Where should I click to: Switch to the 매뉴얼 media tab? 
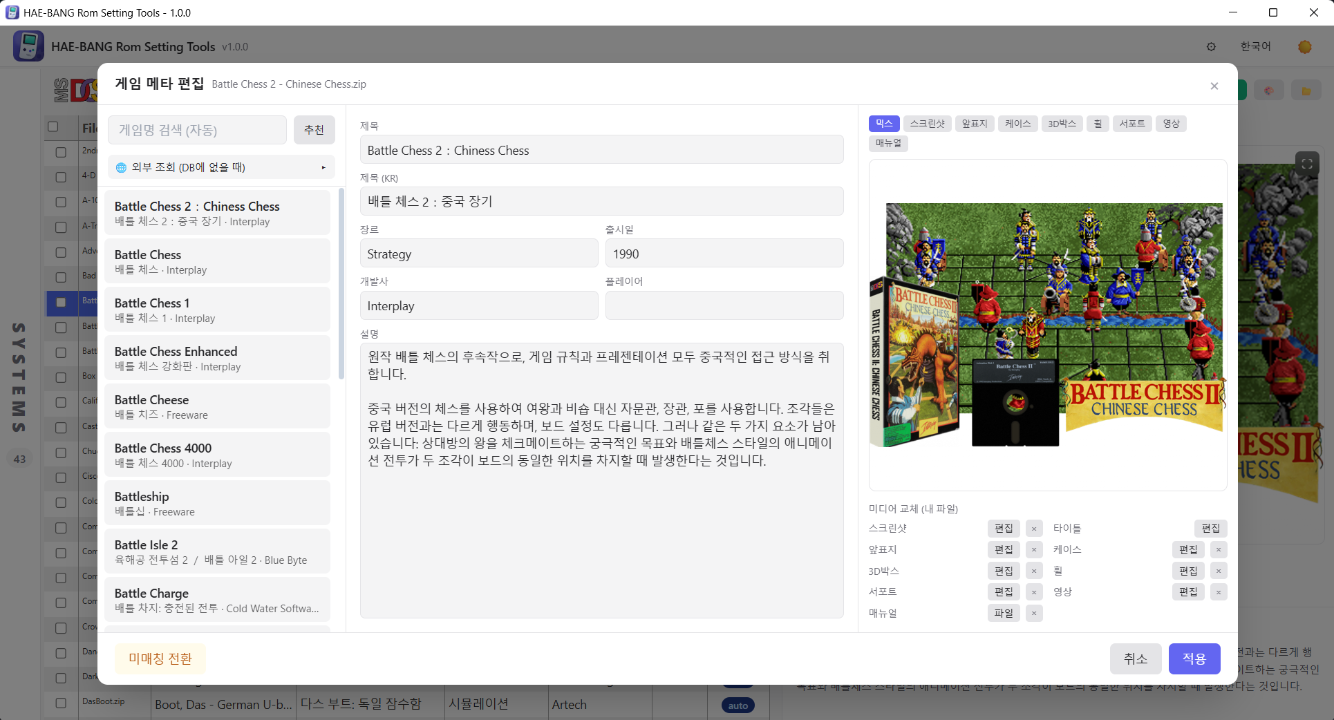888,143
